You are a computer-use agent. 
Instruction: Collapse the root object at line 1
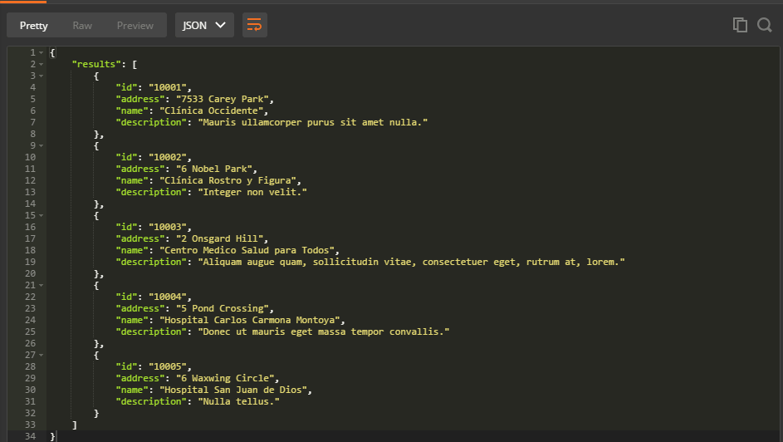pos(42,52)
